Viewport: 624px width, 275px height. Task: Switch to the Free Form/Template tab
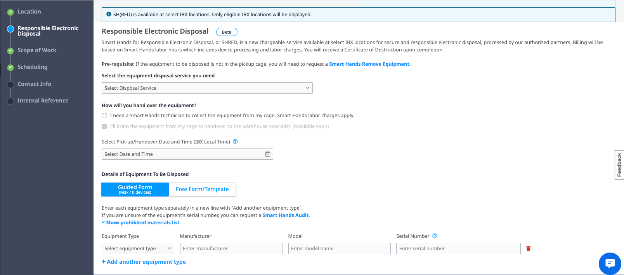click(x=202, y=190)
